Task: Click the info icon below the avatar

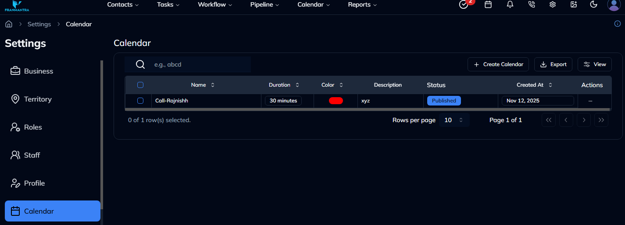Action: [618, 24]
